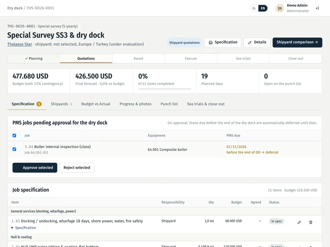Open Sea trials & close-out tab
This screenshot has height=247, width=330.
(x=206, y=104)
